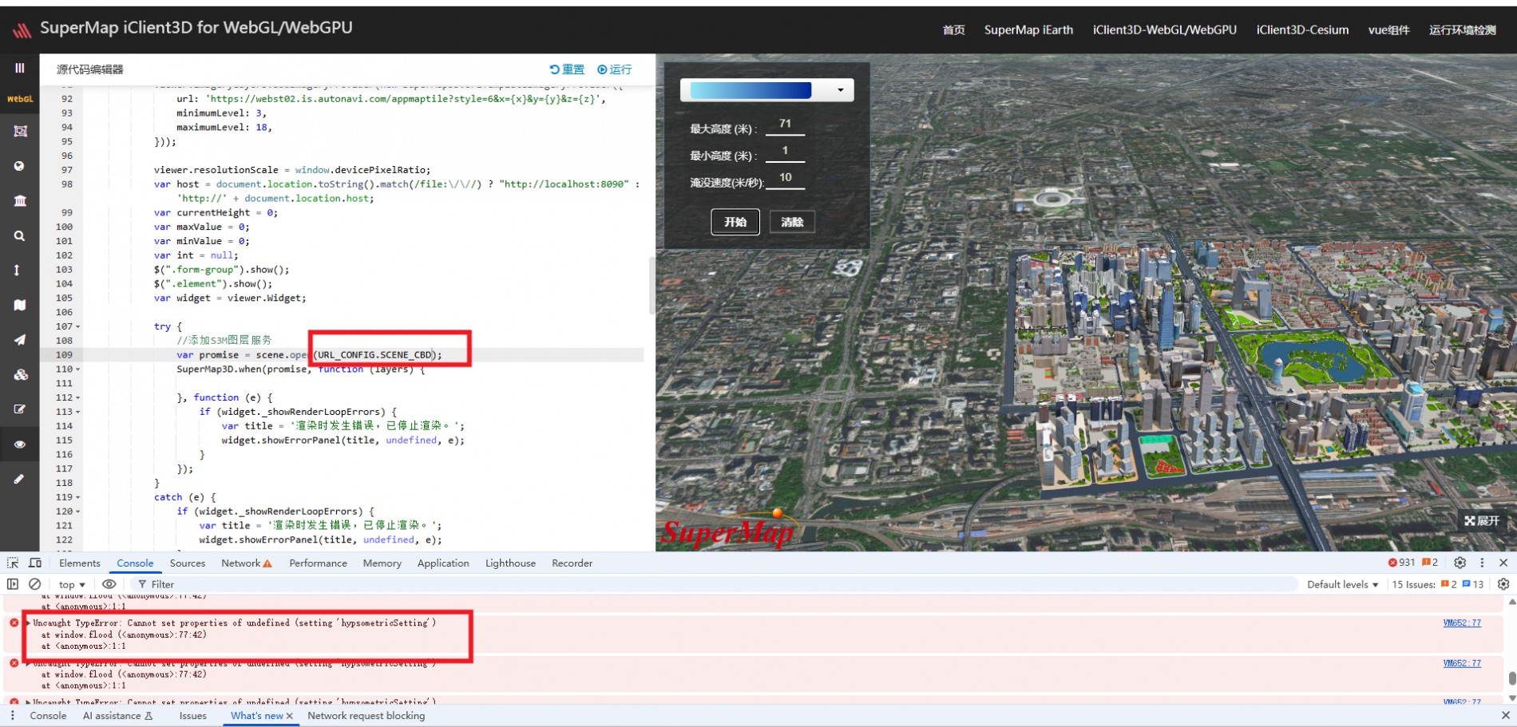Open the paper plane fly icon
This screenshot has width=1517, height=727.
coord(20,339)
